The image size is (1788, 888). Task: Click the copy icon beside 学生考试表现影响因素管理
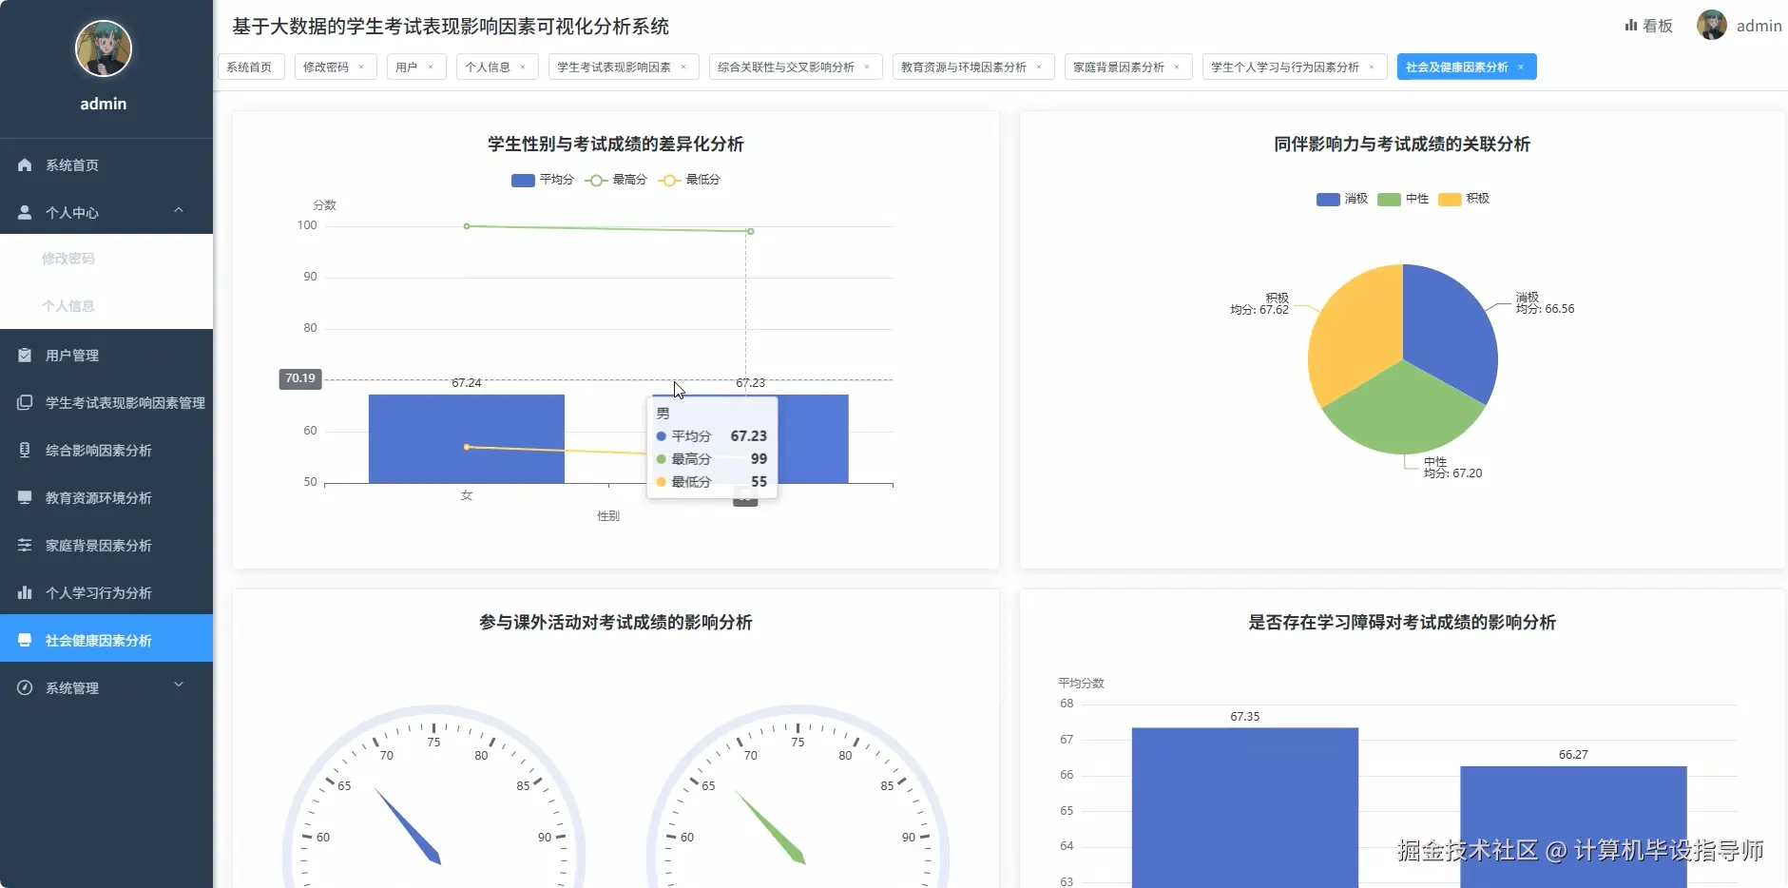[25, 403]
